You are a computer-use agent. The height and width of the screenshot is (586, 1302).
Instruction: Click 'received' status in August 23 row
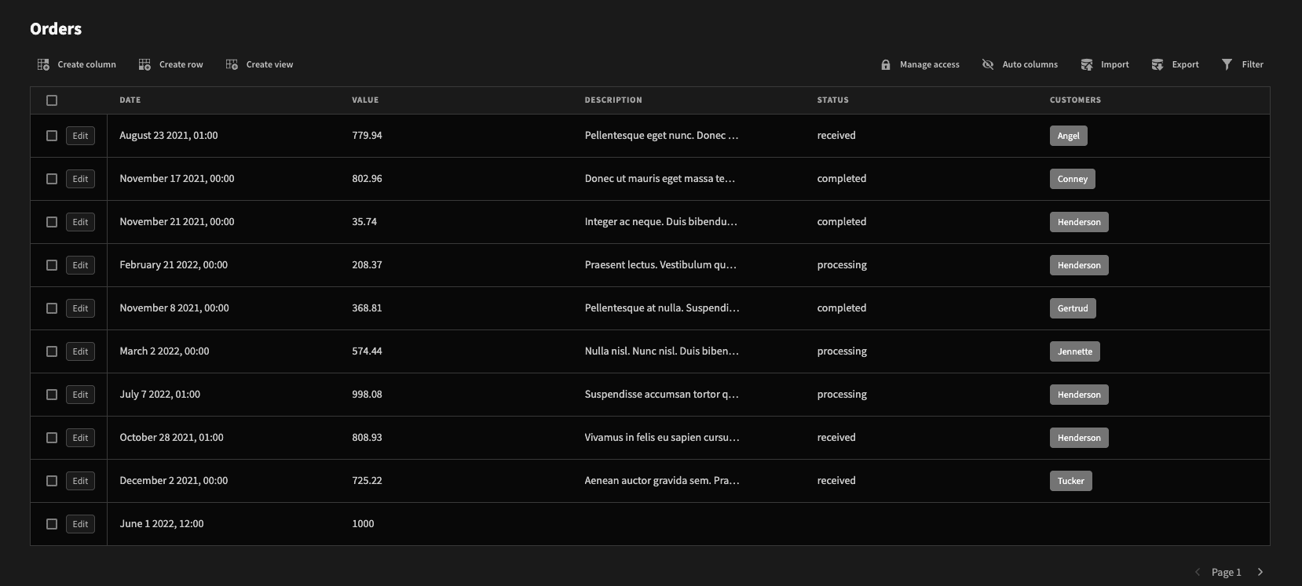click(836, 135)
